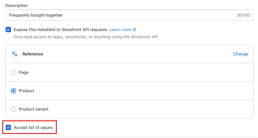
Task: Click the Expose this metafield label text
Action: tap(61, 29)
